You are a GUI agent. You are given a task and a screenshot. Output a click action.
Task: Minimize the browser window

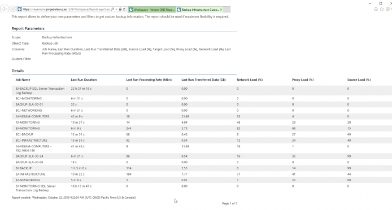coord(370,3)
